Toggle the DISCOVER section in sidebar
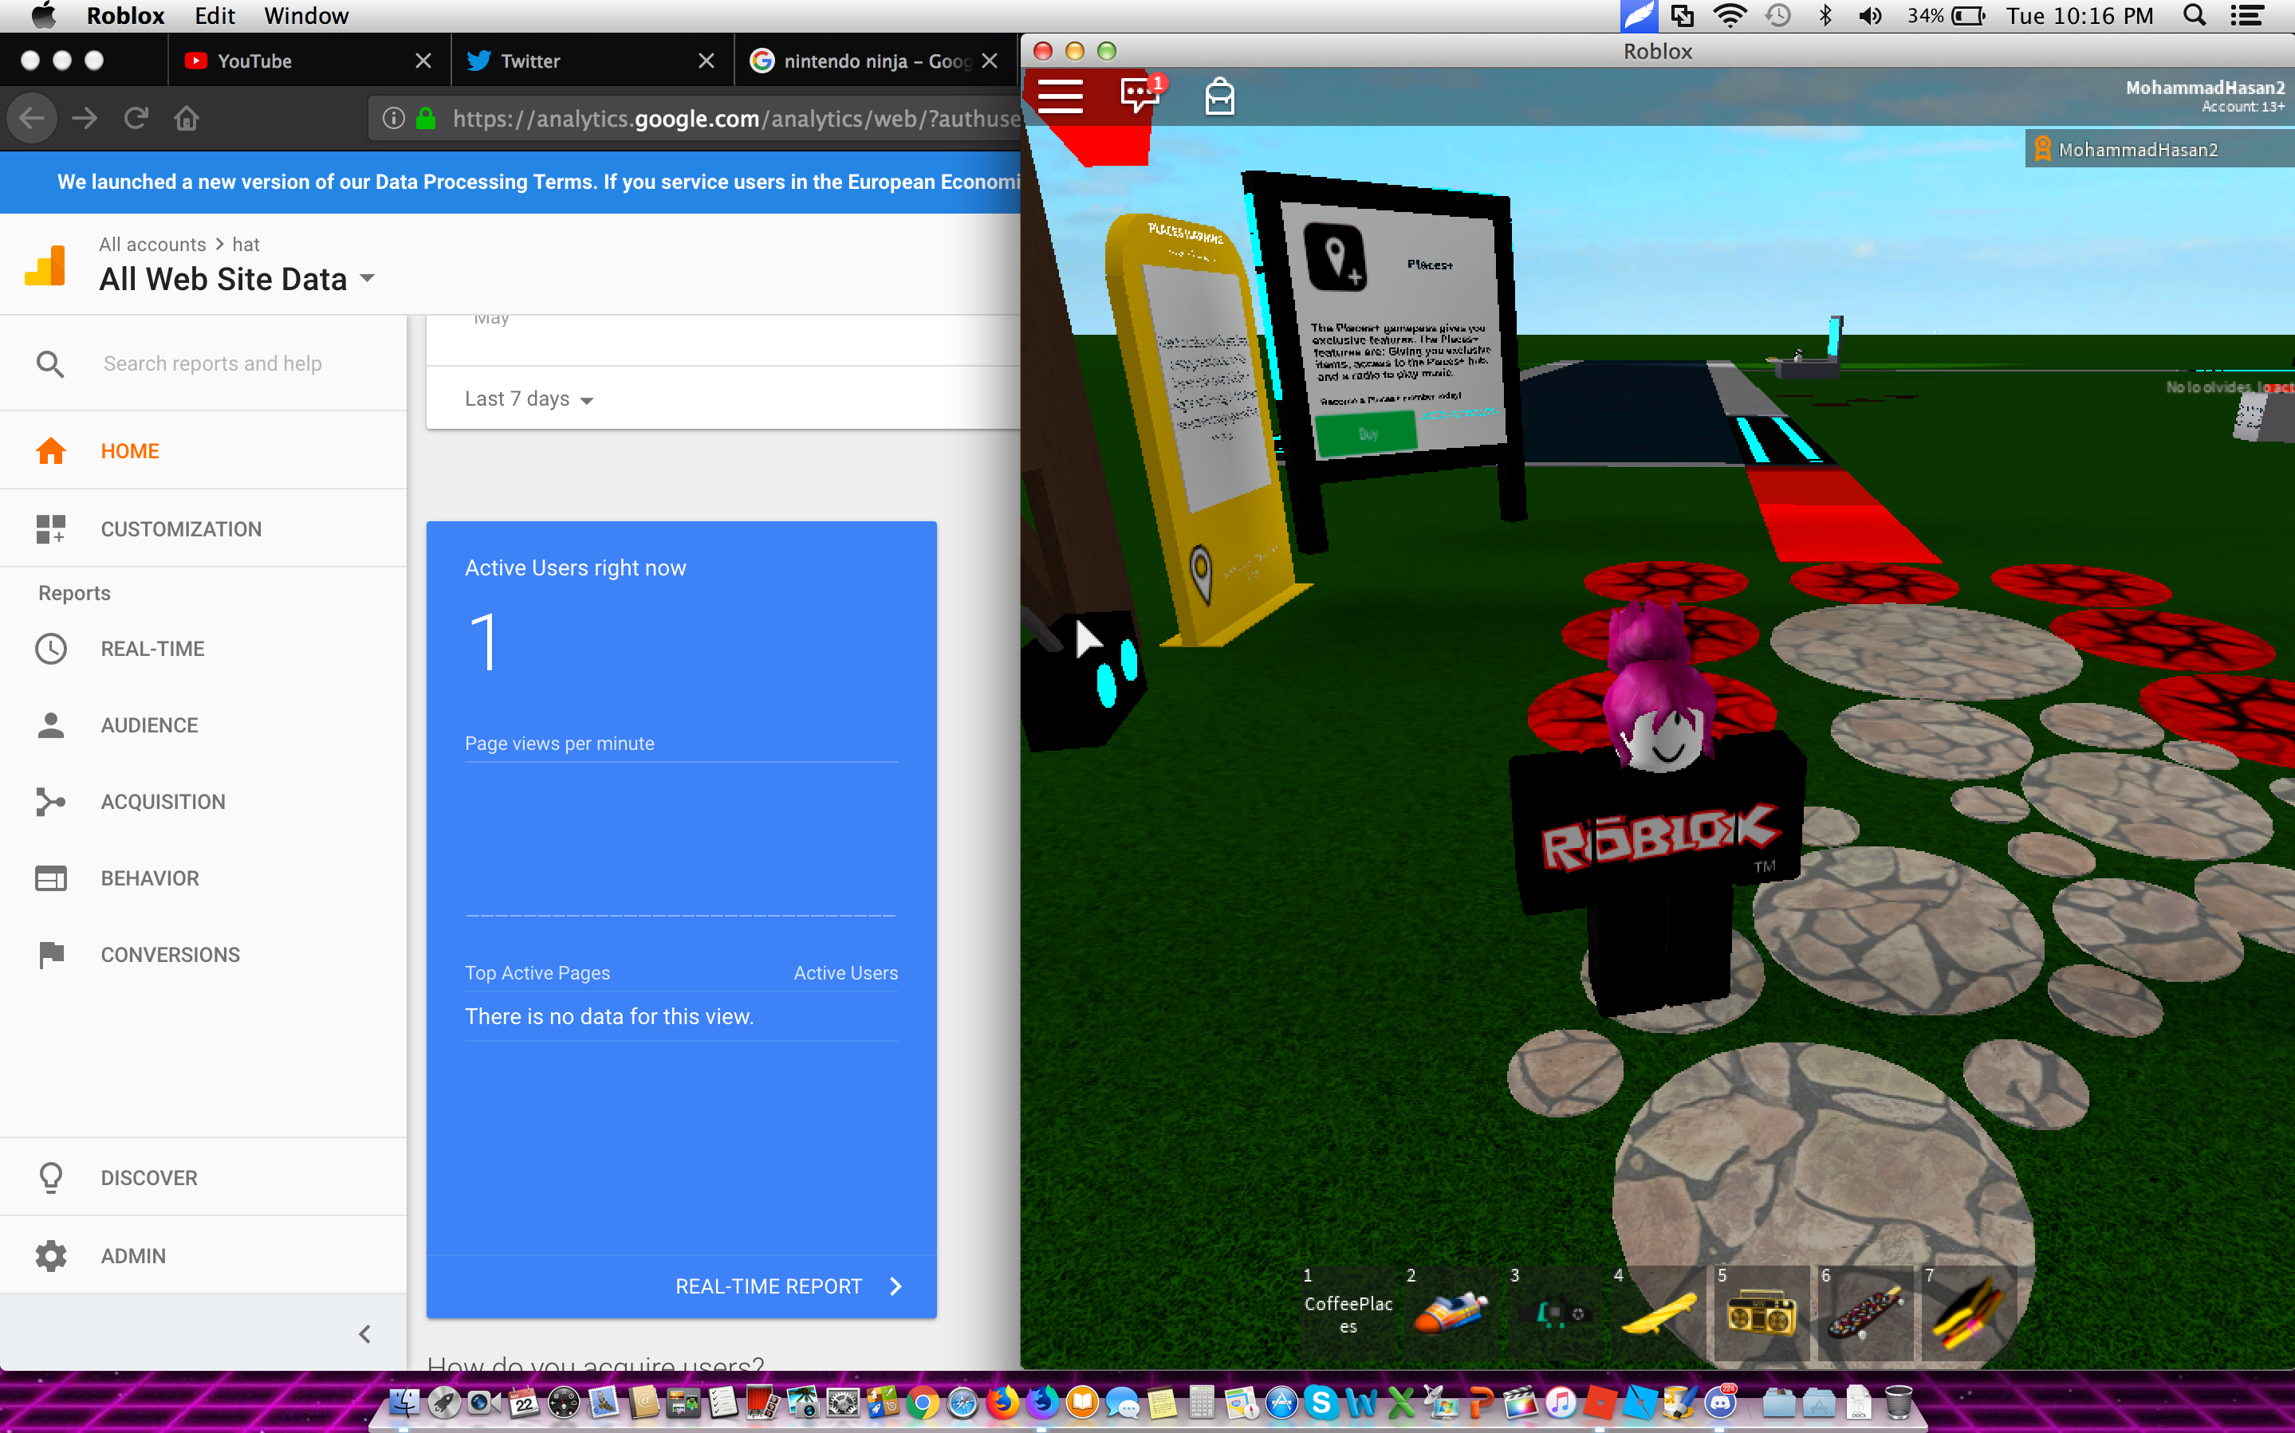Screen dimensions: 2295x1433 [147, 1177]
